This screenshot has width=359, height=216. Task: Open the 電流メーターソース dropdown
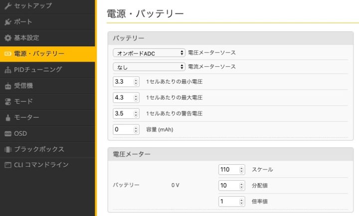tap(149, 67)
